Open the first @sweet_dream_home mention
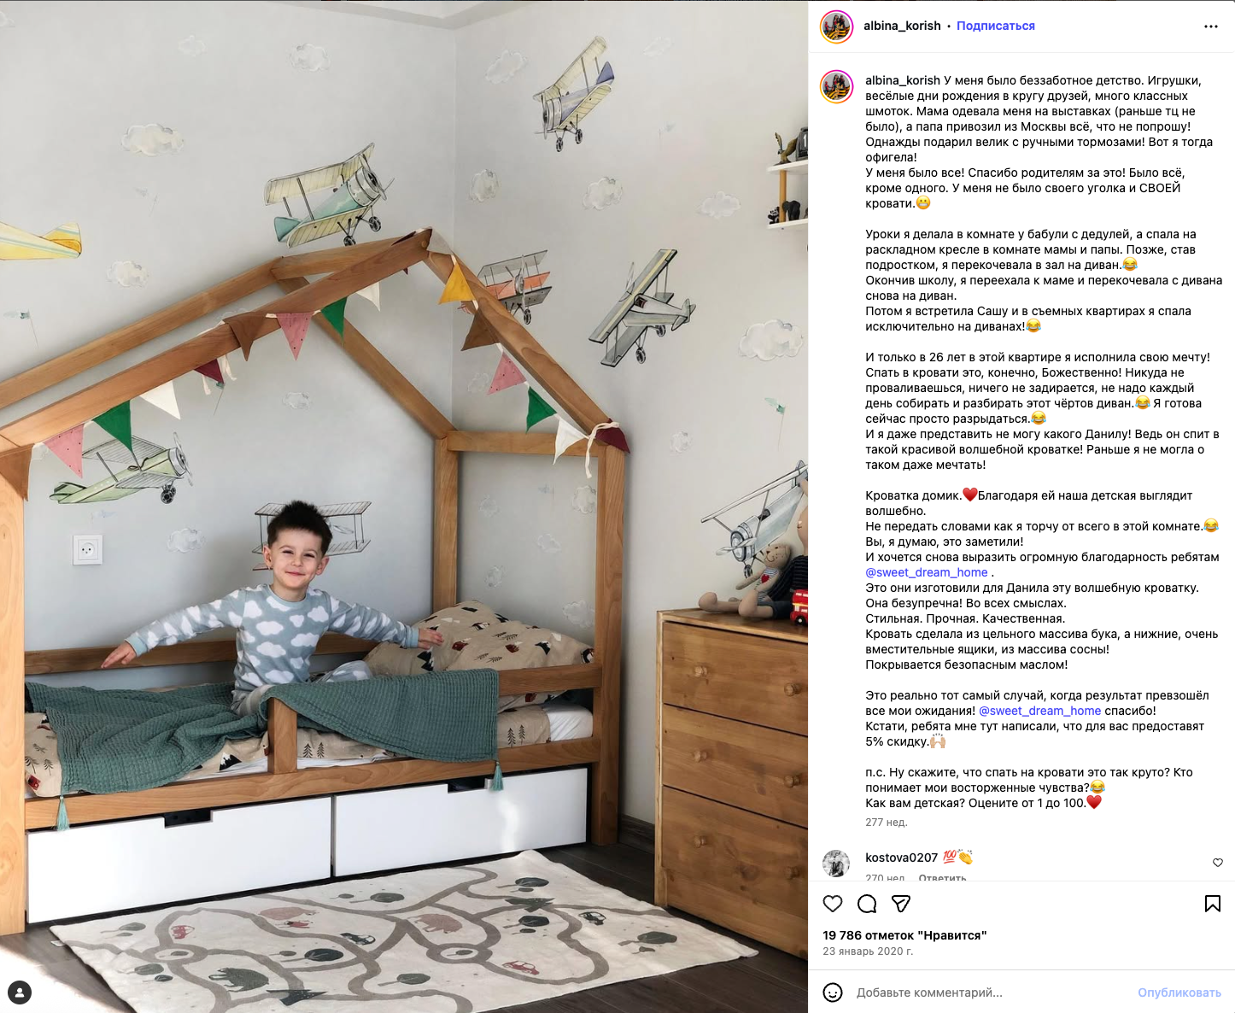 [x=927, y=572]
